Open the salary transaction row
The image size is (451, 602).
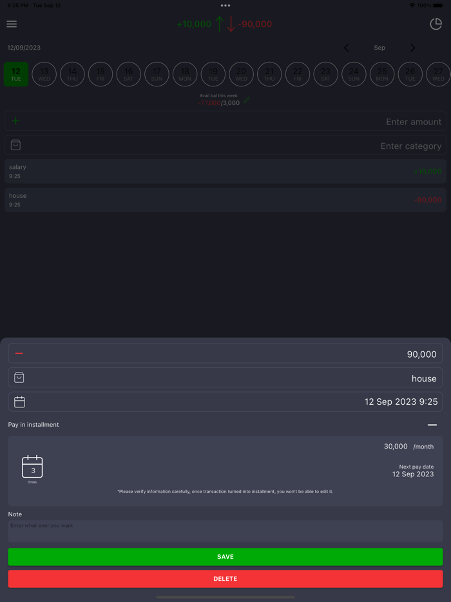[225, 171]
